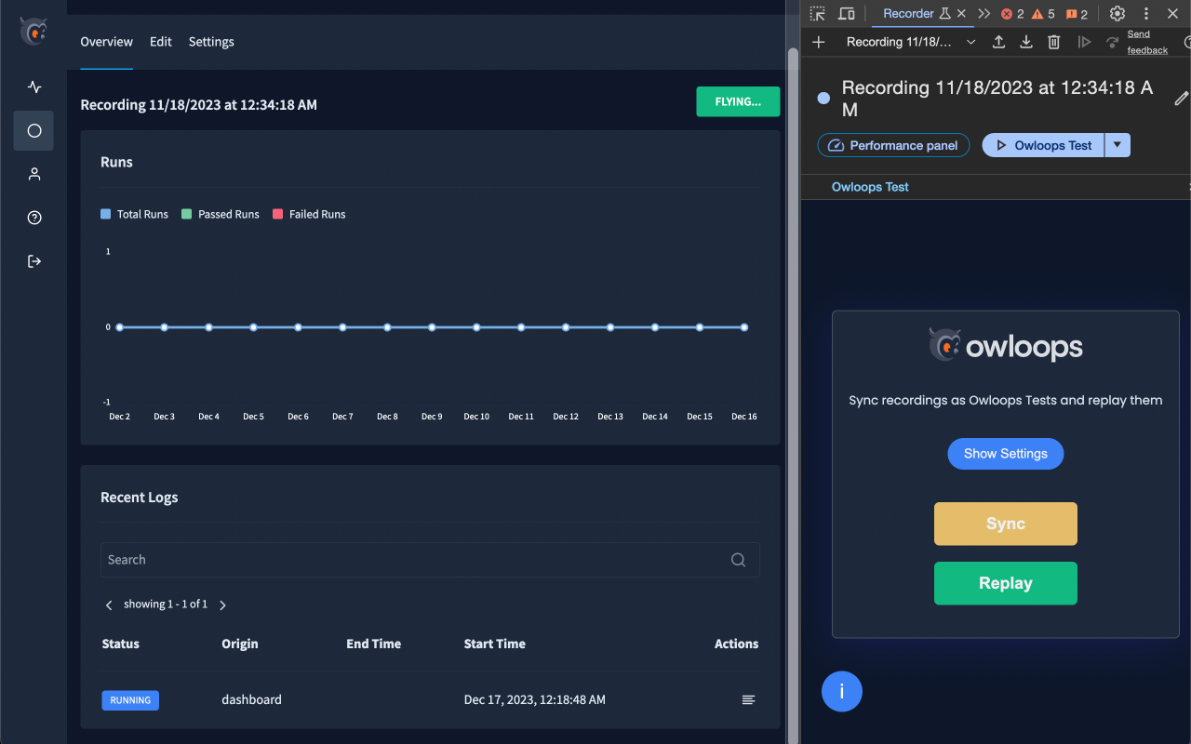The width and height of the screenshot is (1191, 744).
Task: Click the Owloops logo in extension panel
Action: (1006, 346)
